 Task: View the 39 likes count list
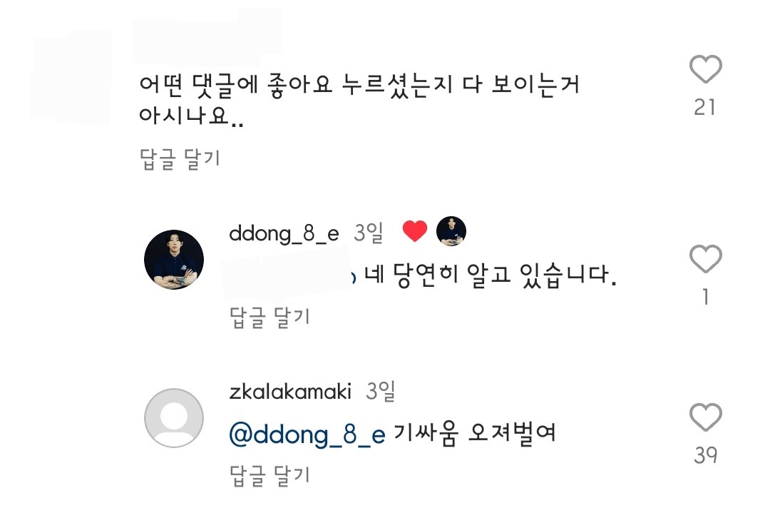(x=705, y=455)
